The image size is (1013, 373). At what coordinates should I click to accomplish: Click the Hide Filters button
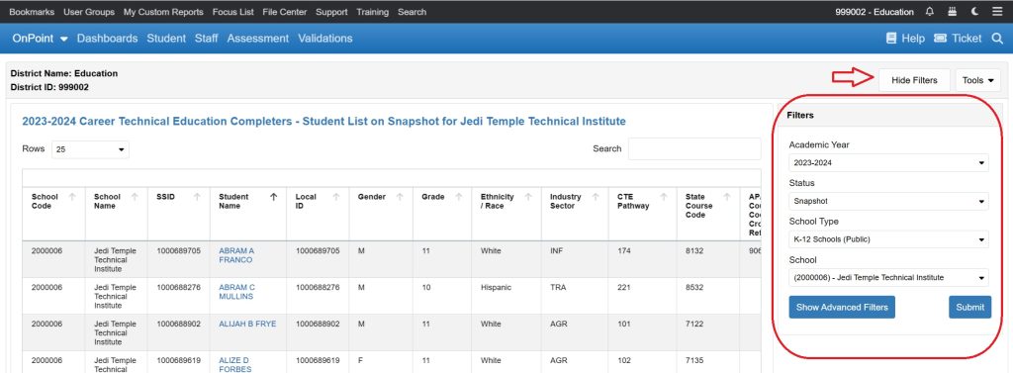pyautogui.click(x=914, y=80)
